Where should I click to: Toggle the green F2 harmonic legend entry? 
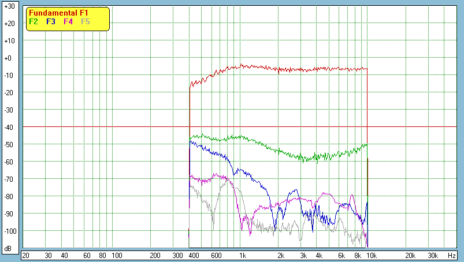34,21
